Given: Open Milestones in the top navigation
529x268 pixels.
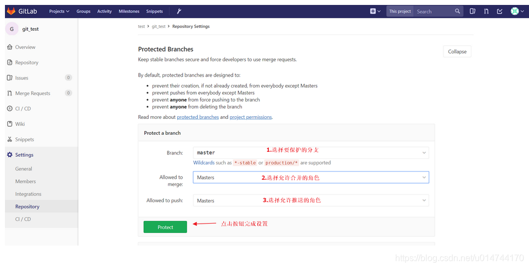Looking at the screenshot, I should pos(129,11).
